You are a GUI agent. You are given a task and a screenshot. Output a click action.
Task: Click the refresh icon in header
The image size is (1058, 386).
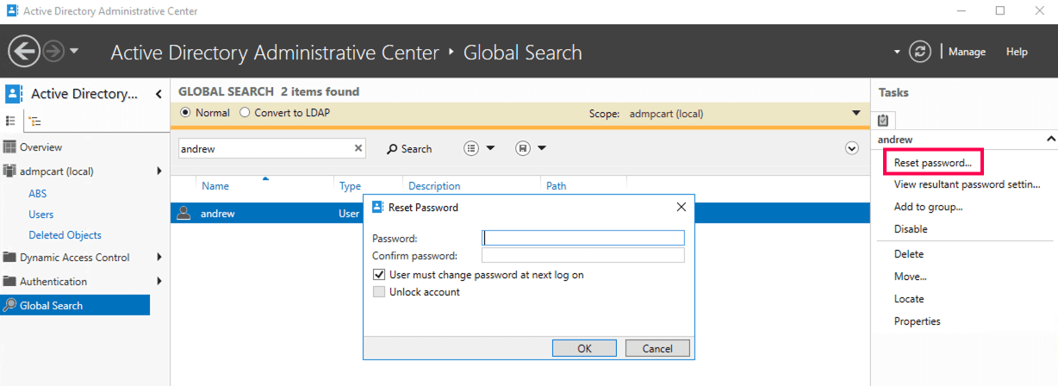click(921, 52)
